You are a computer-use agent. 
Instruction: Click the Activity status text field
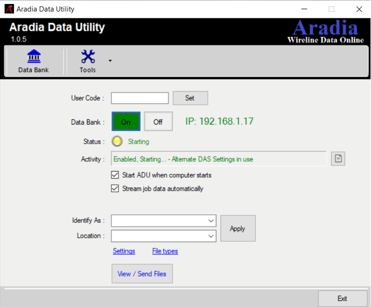tap(218, 159)
